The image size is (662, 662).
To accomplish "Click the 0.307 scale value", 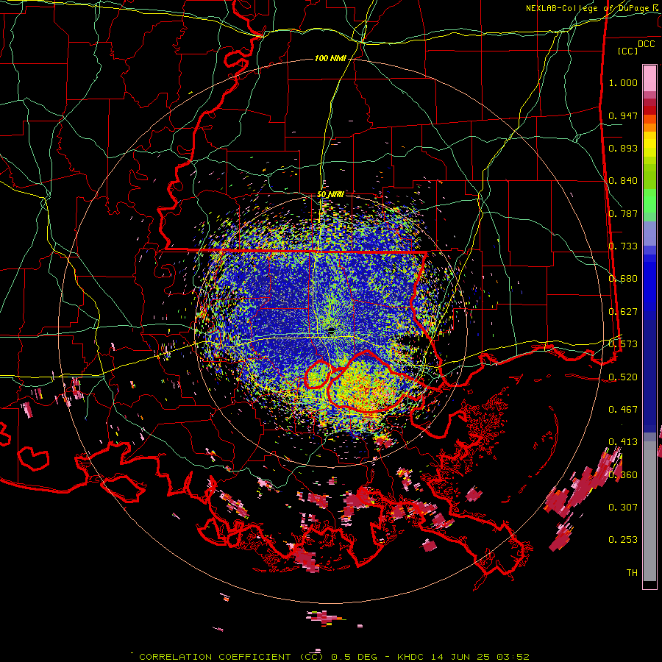I will (x=623, y=508).
